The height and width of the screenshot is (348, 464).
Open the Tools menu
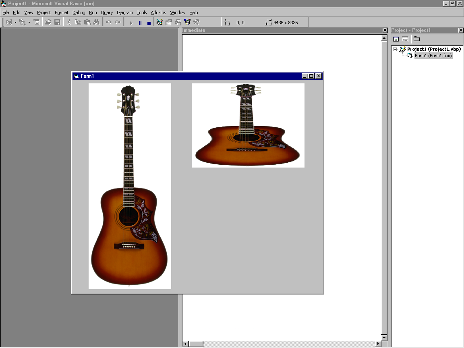click(141, 12)
